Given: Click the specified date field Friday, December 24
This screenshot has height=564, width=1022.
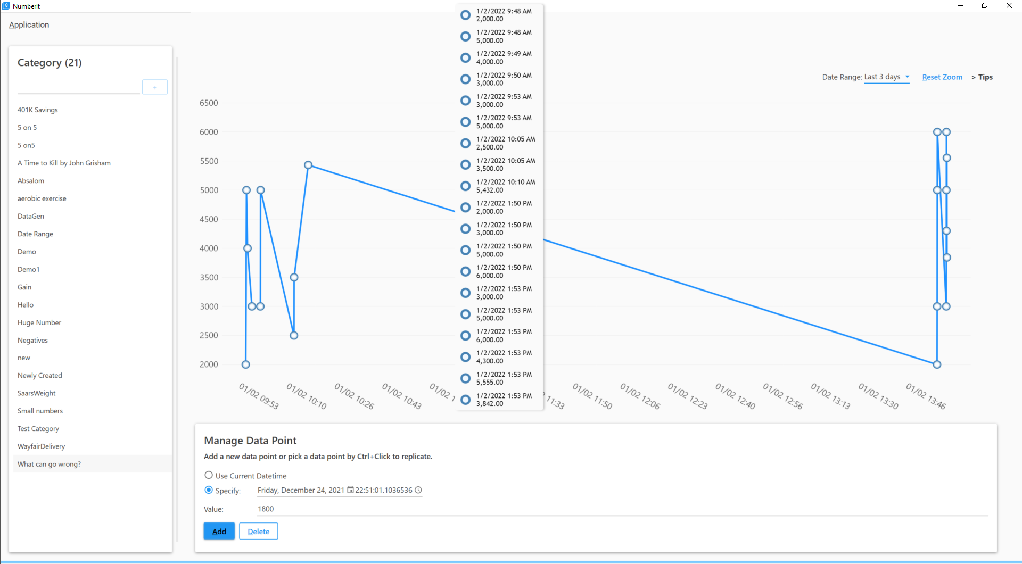Looking at the screenshot, I should tap(301, 490).
